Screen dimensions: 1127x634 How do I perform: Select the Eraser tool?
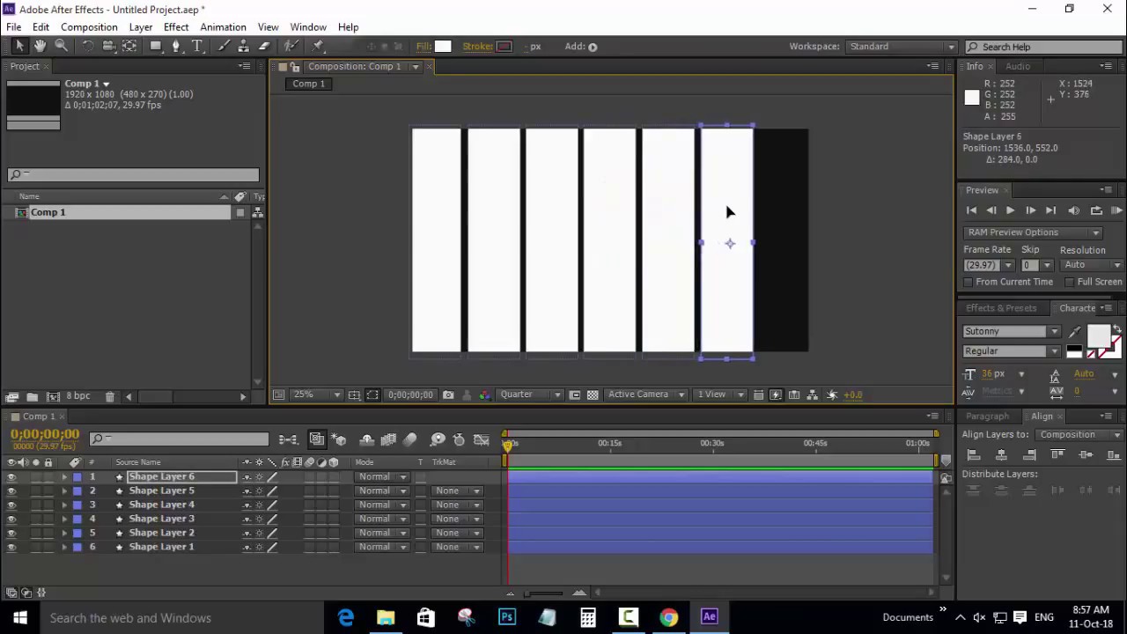click(x=264, y=47)
